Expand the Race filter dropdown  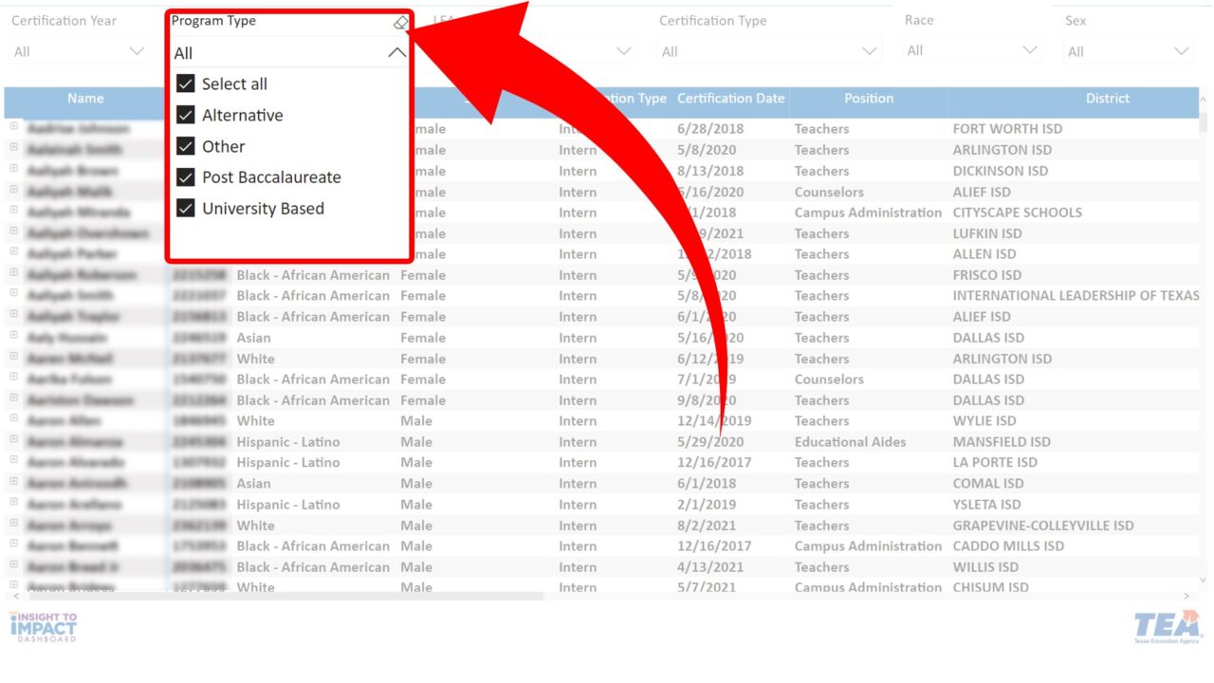pos(971,51)
